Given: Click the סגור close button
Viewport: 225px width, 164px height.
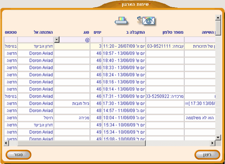Looking at the screenshot, I should pyautogui.click(x=18, y=155).
